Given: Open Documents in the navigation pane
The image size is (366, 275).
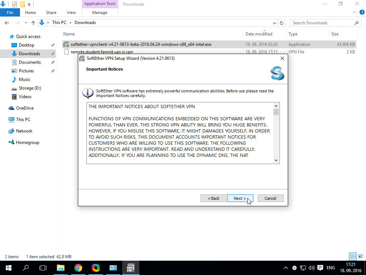Looking at the screenshot, I should 30,62.
